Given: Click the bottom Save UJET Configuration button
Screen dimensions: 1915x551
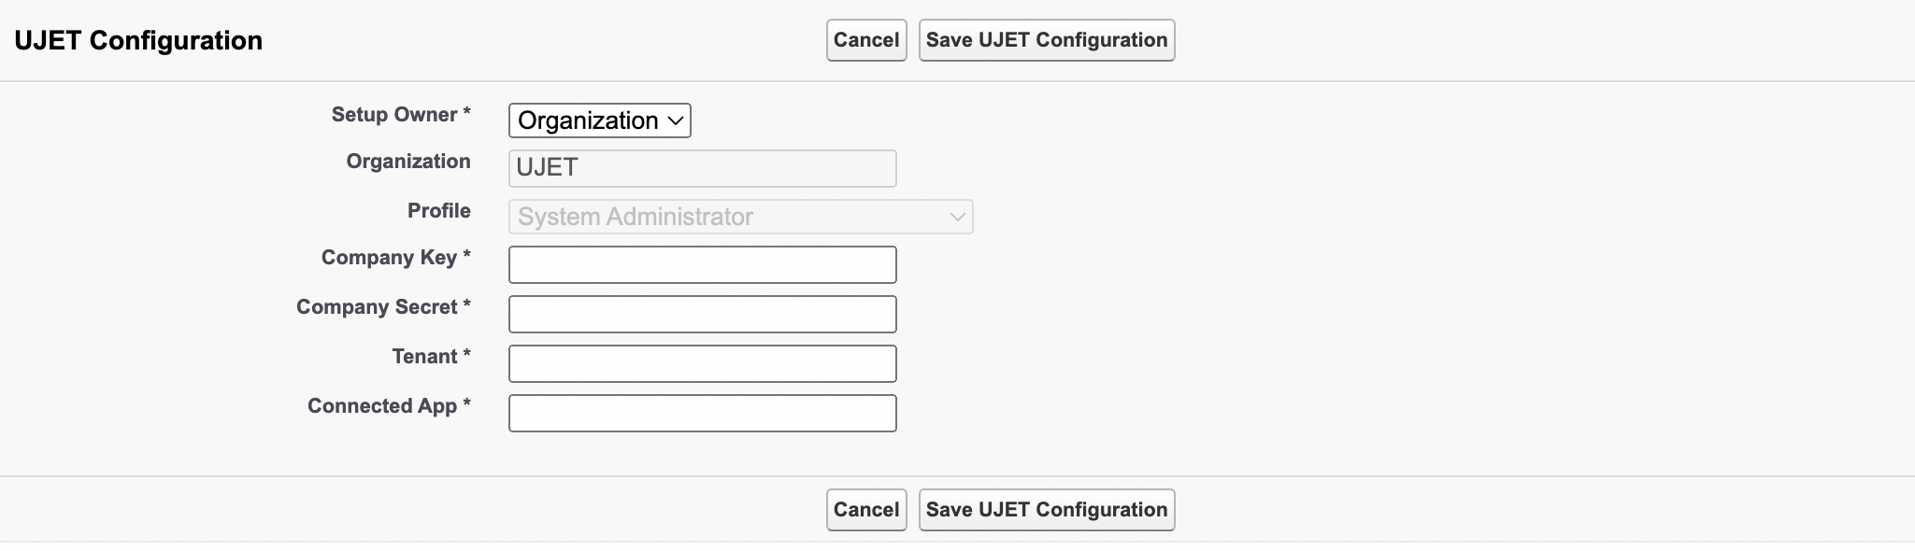Looking at the screenshot, I should [x=1046, y=510].
